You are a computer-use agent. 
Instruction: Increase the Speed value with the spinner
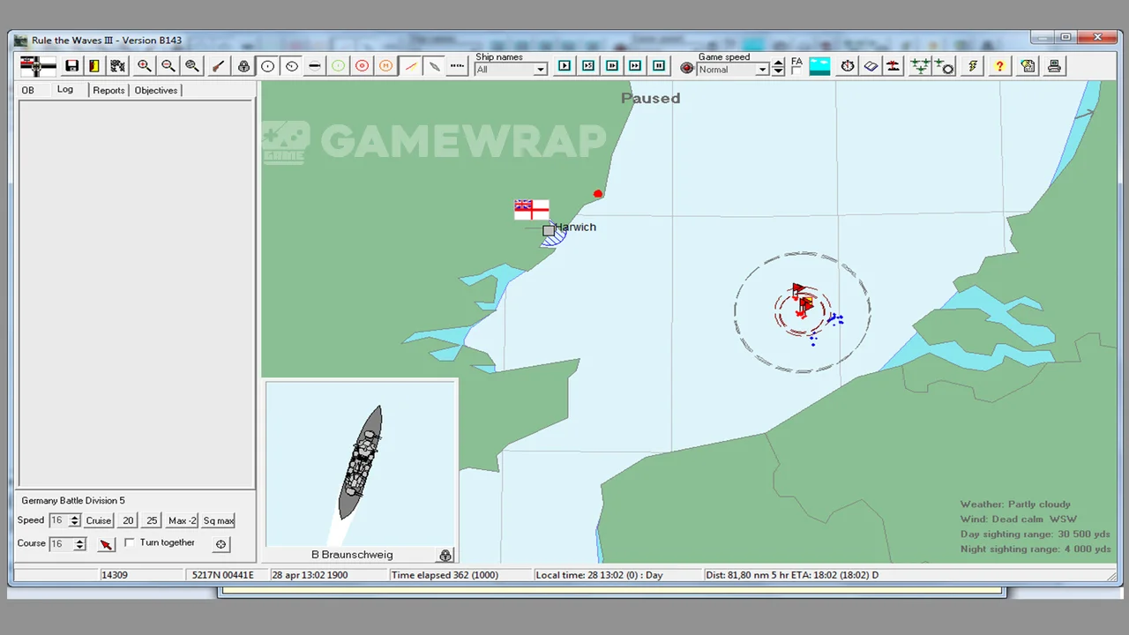pos(75,517)
